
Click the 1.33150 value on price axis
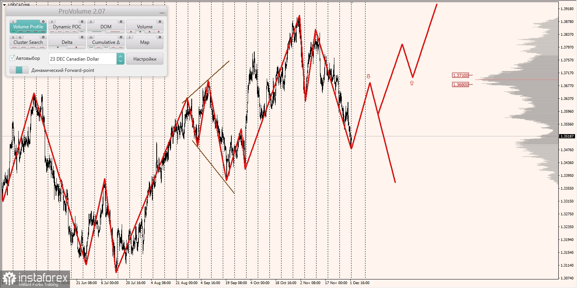[x=568, y=201]
